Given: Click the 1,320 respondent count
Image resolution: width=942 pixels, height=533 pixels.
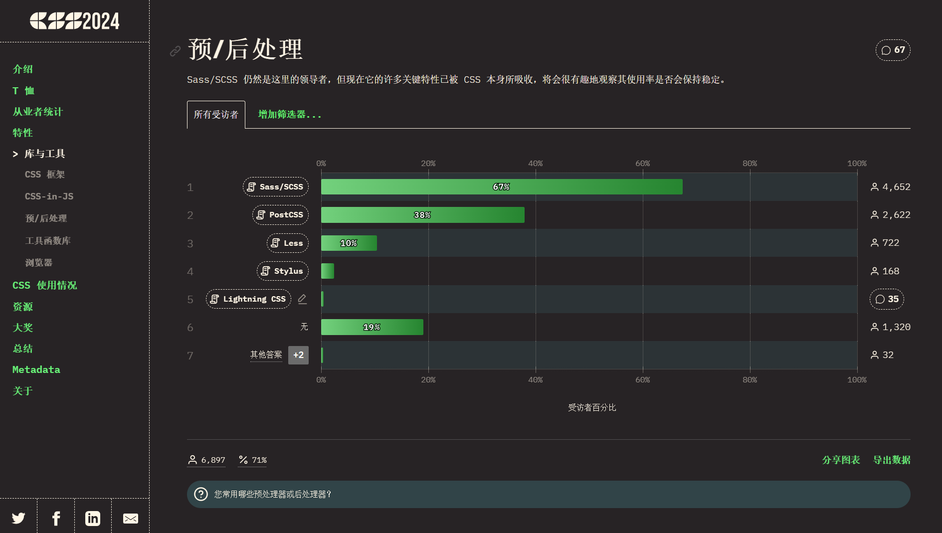Looking at the screenshot, I should [891, 327].
